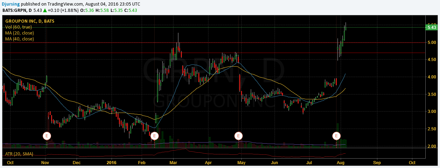Click the BATS:GRPN, D ticker text
The image size is (440, 168).
tap(17, 10)
